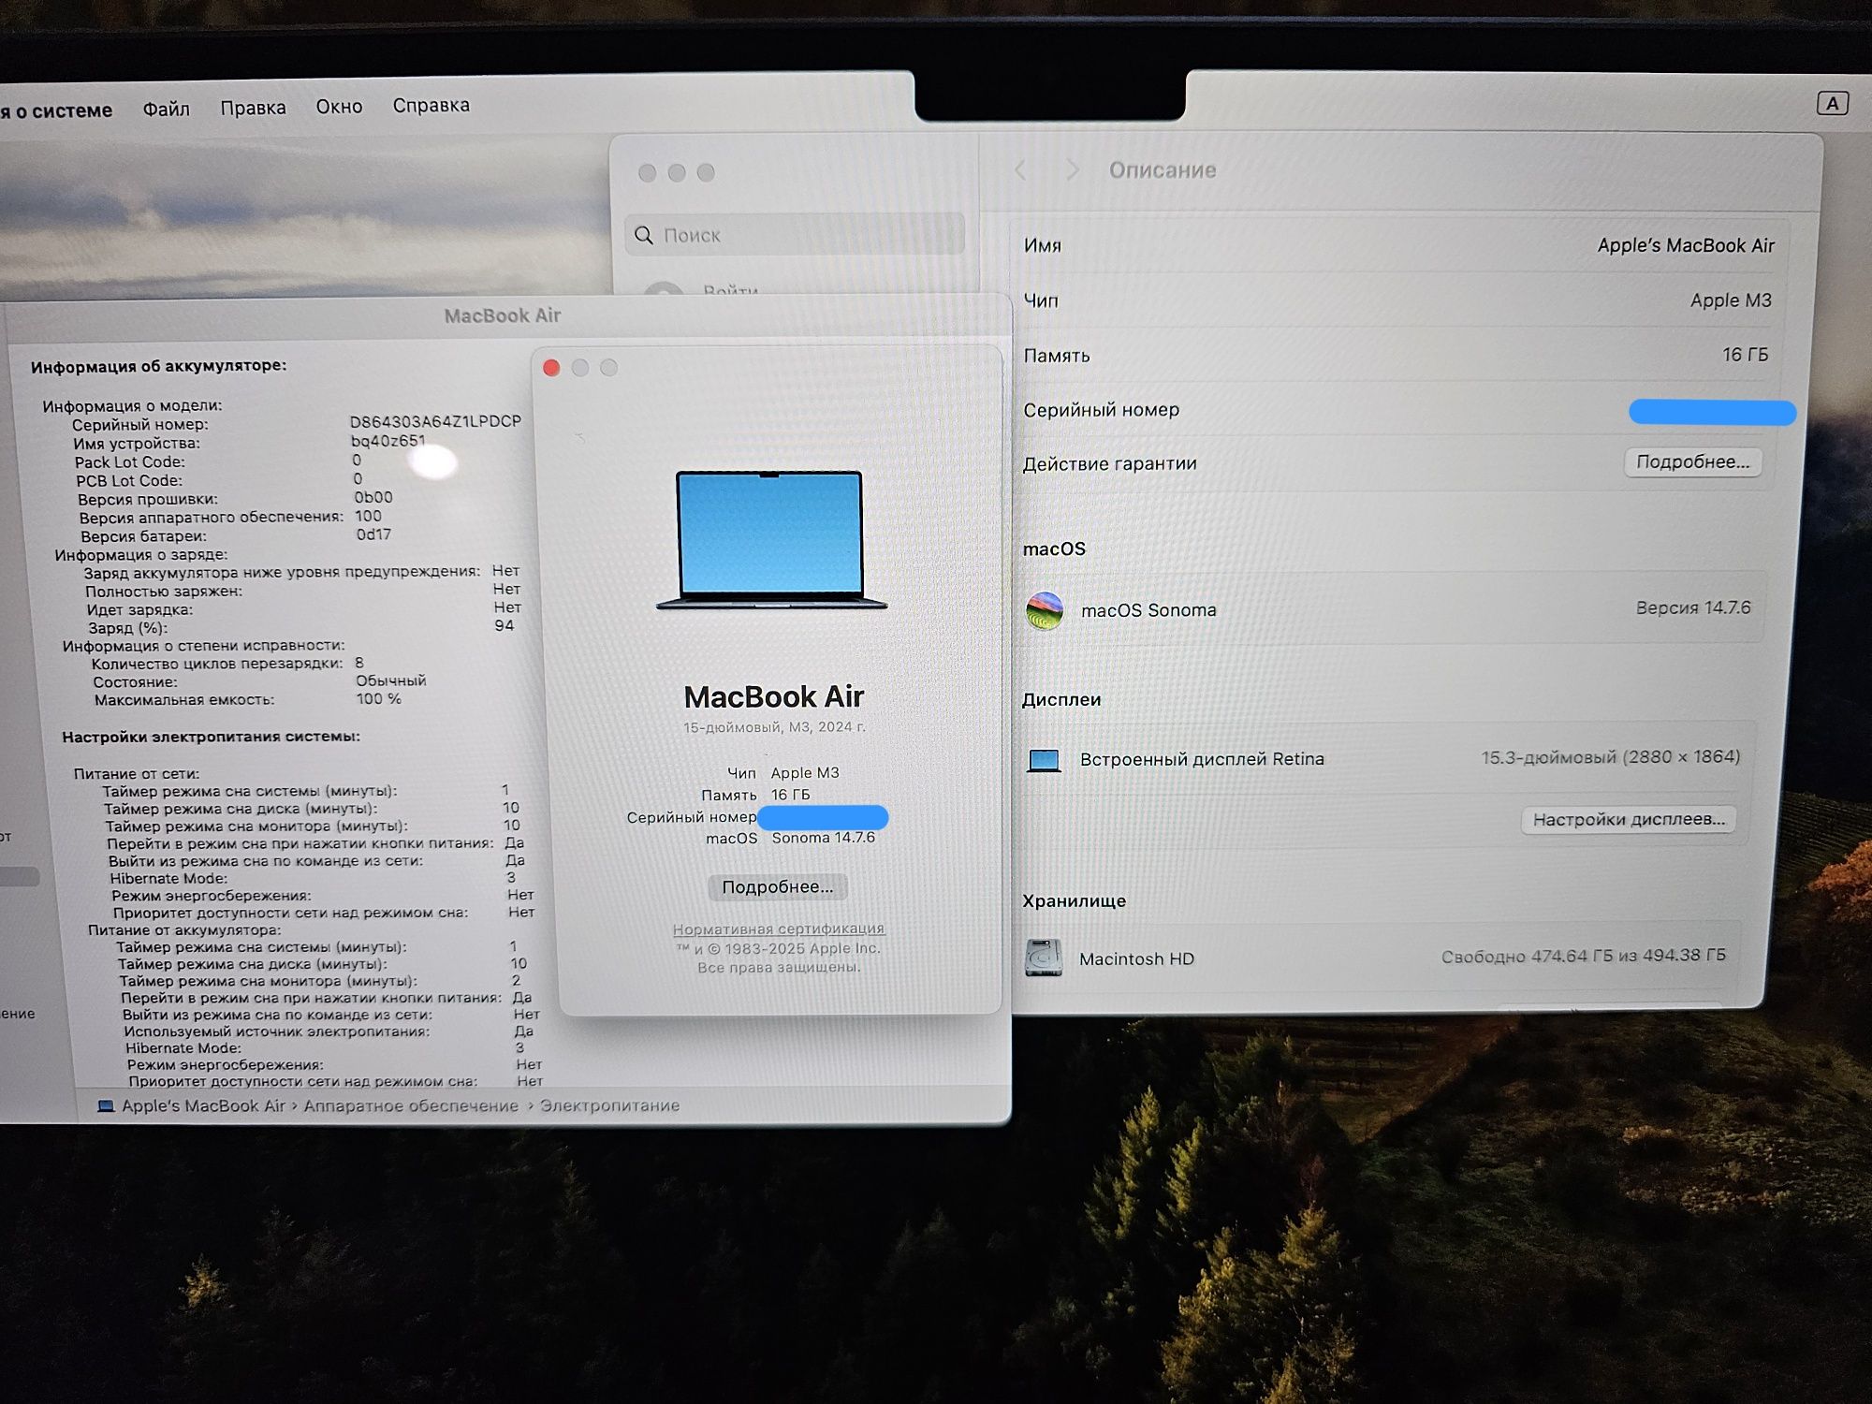
Task: Close the About MacBook Air window
Action: [x=551, y=368]
